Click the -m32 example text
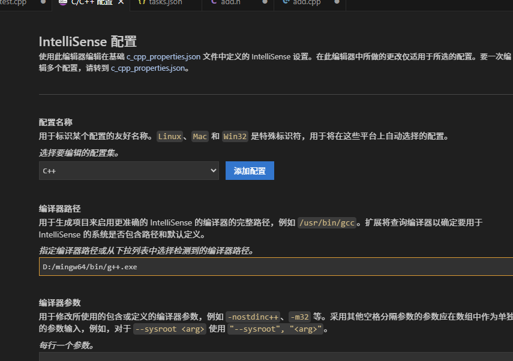 (x=299, y=317)
